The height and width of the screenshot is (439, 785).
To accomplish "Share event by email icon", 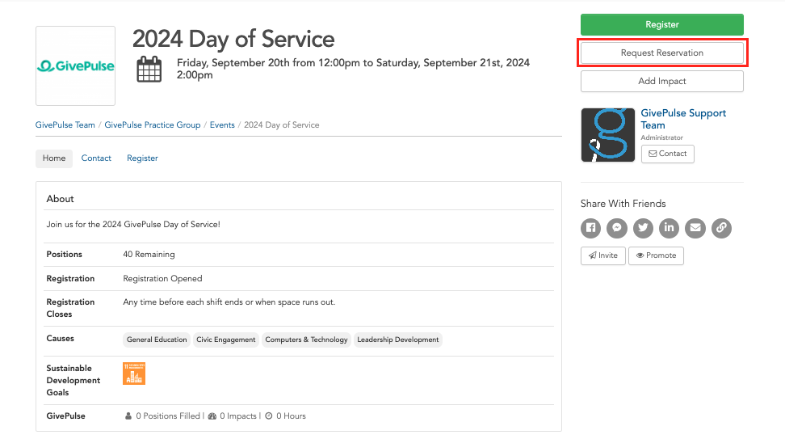I will tap(695, 228).
